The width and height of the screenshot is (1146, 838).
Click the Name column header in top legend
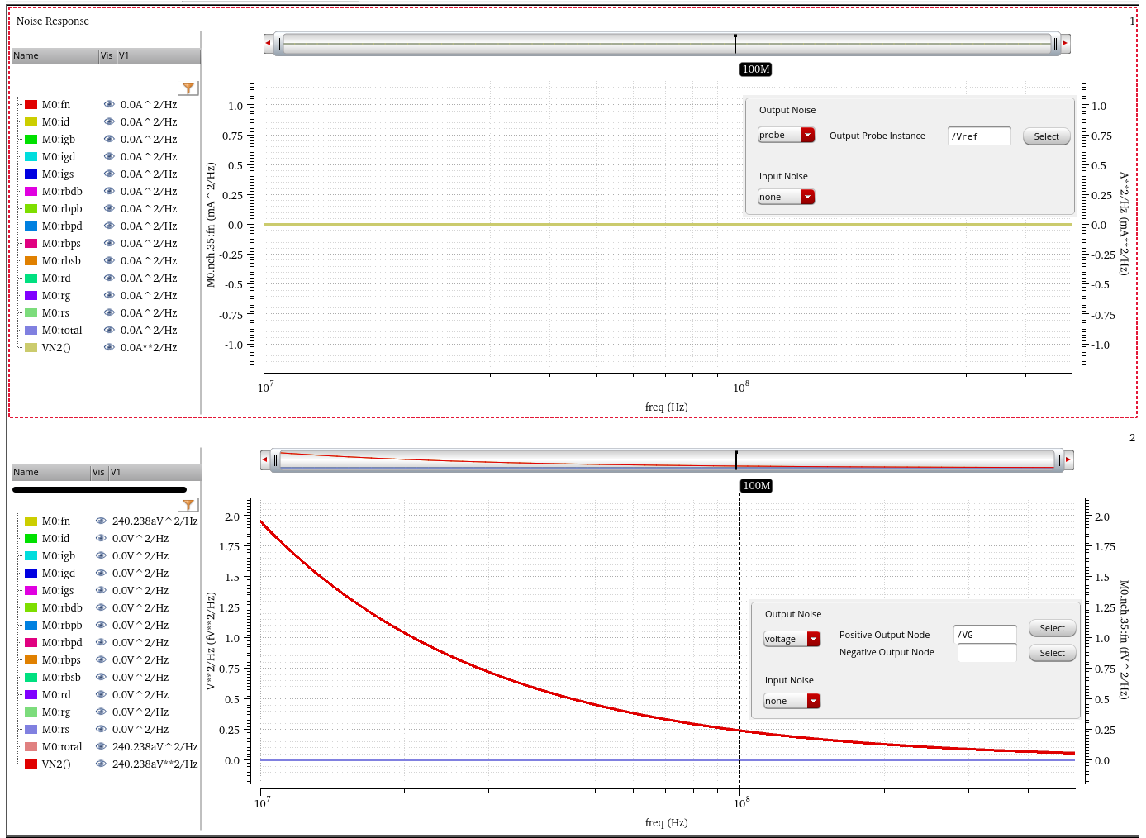pos(55,55)
